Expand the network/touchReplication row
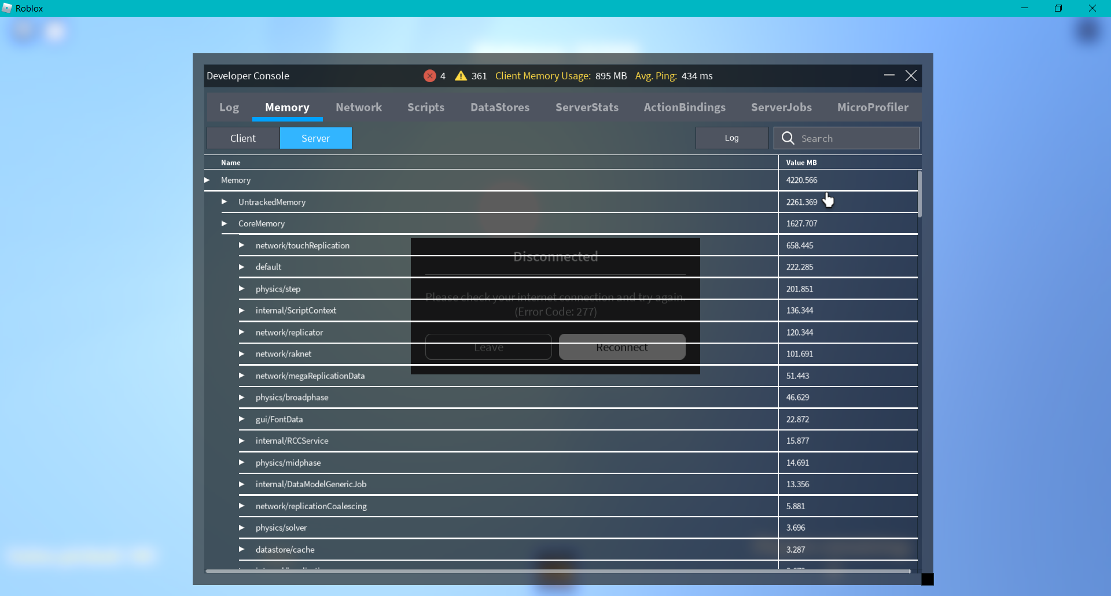This screenshot has width=1111, height=596. click(x=241, y=245)
